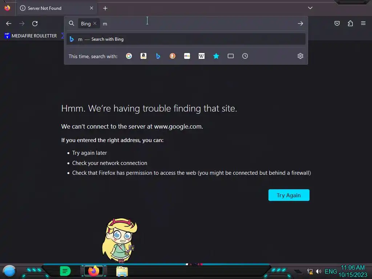
Task: Open File Explorer from taskbar
Action: 122,271
